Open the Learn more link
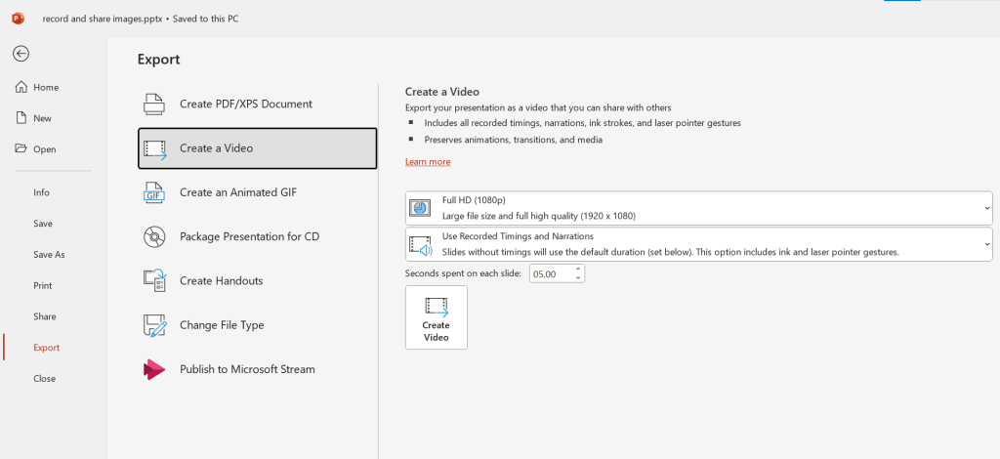 [x=428, y=162]
